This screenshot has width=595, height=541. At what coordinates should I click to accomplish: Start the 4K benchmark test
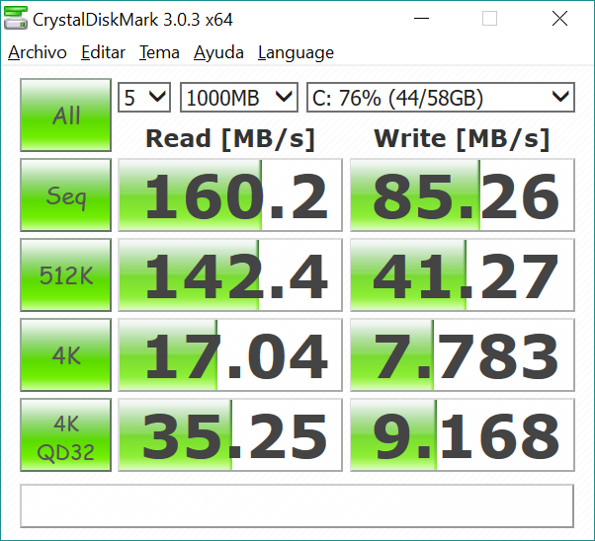65,355
